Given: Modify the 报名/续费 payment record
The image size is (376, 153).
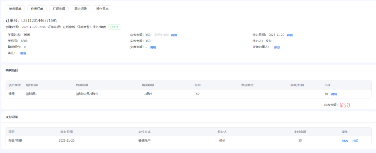Looking at the screenshot, I should point(345,141).
